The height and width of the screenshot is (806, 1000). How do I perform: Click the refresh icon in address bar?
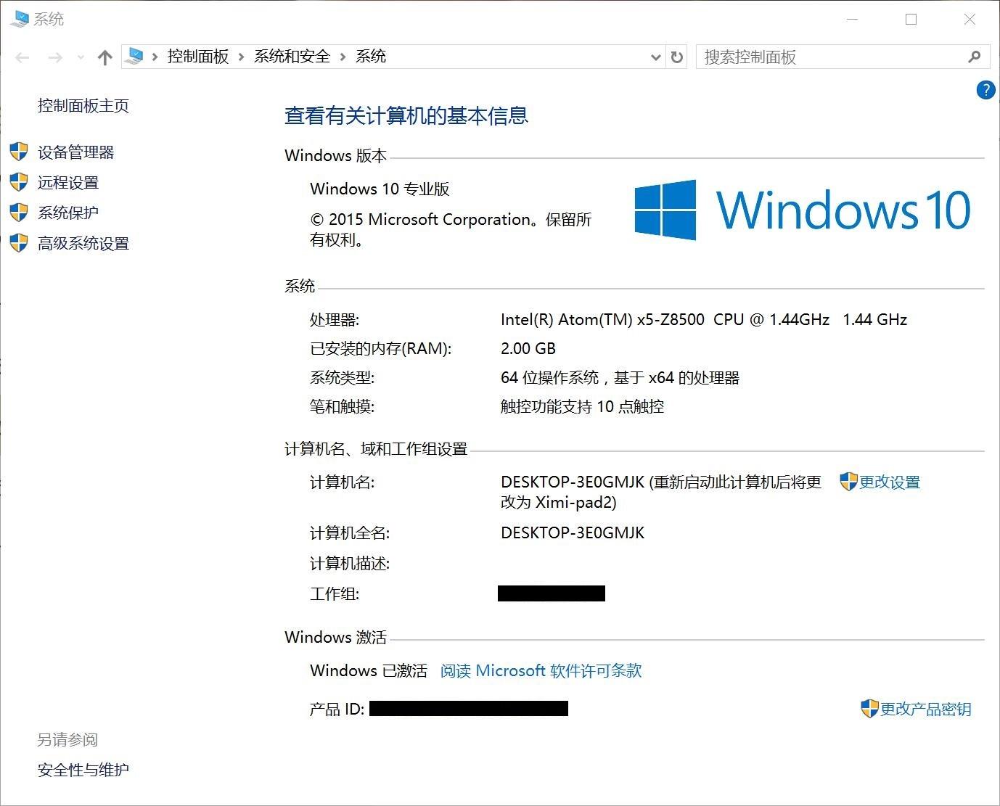pos(676,57)
